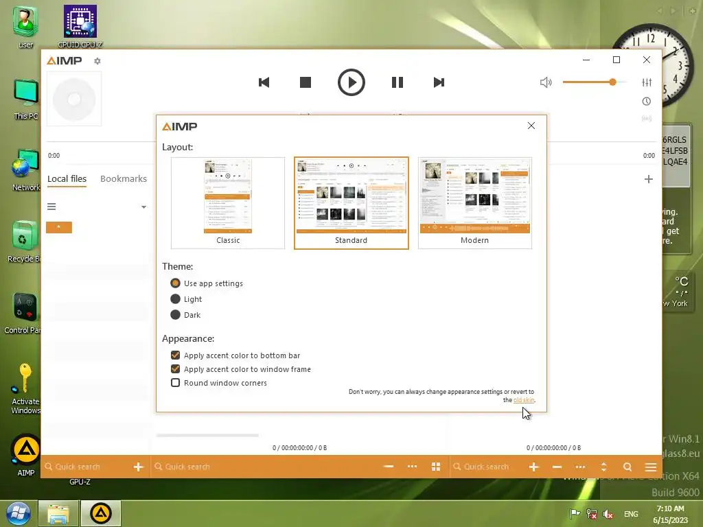The image size is (703, 527).
Task: Click the middle Quick search field
Action: tap(264, 467)
